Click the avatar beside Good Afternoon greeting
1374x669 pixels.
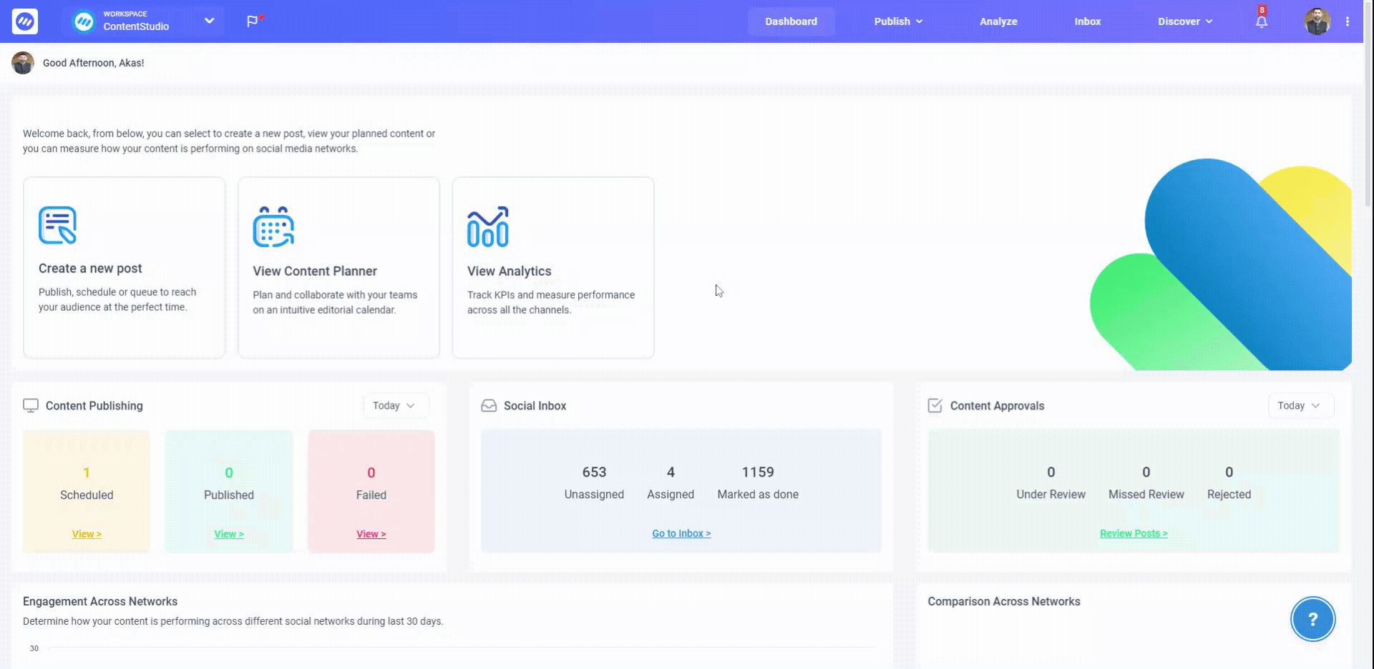(23, 63)
